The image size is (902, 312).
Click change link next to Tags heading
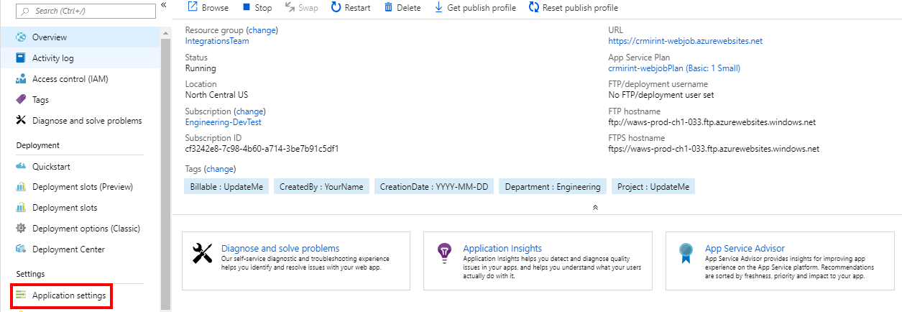(x=220, y=169)
